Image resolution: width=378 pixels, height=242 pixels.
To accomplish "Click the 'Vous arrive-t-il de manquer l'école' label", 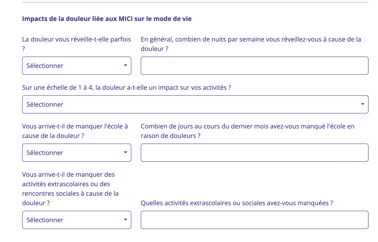I will coord(75,131).
